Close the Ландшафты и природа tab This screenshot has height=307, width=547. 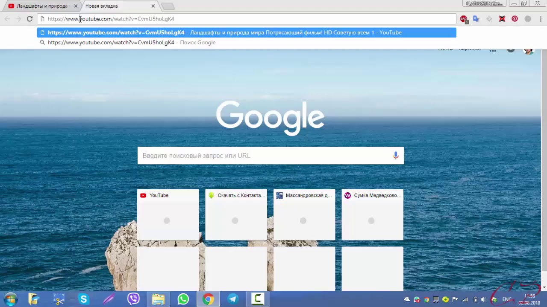(x=76, y=6)
